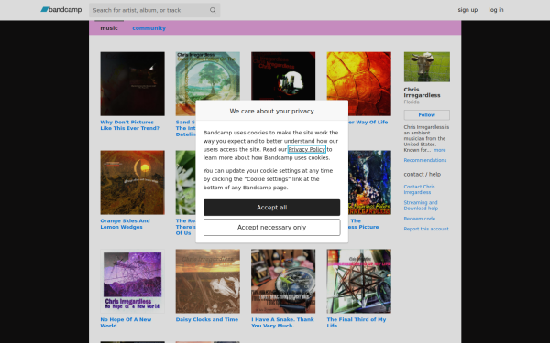Click Contact Chris Irregardless link
The width and height of the screenshot is (550, 343).
[x=419, y=189]
